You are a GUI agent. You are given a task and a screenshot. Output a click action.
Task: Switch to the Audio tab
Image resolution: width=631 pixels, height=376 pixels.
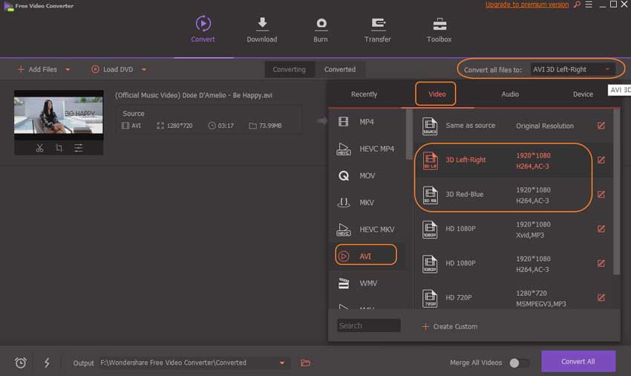pos(510,94)
